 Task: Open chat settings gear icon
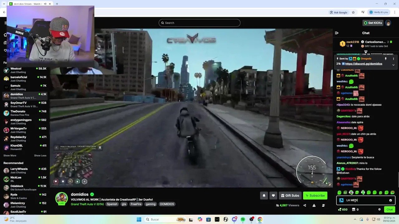pyautogui.click(x=379, y=209)
